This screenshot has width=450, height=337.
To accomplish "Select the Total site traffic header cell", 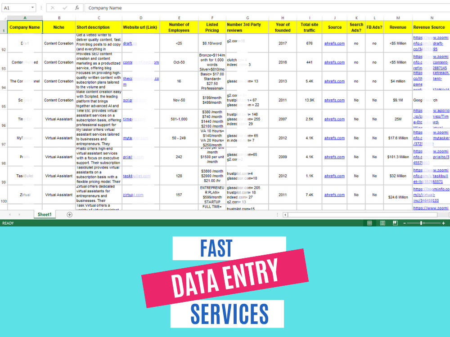I will point(310,27).
